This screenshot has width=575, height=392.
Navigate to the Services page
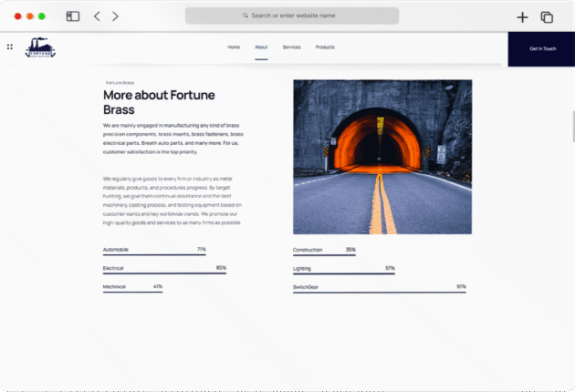click(291, 46)
